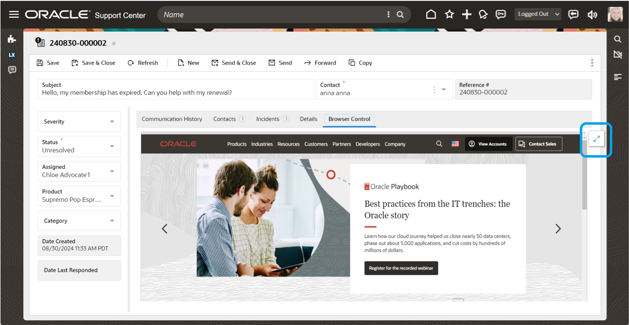The width and height of the screenshot is (629, 325).
Task: Open Industries menu on Oracle site
Action: [x=262, y=144]
